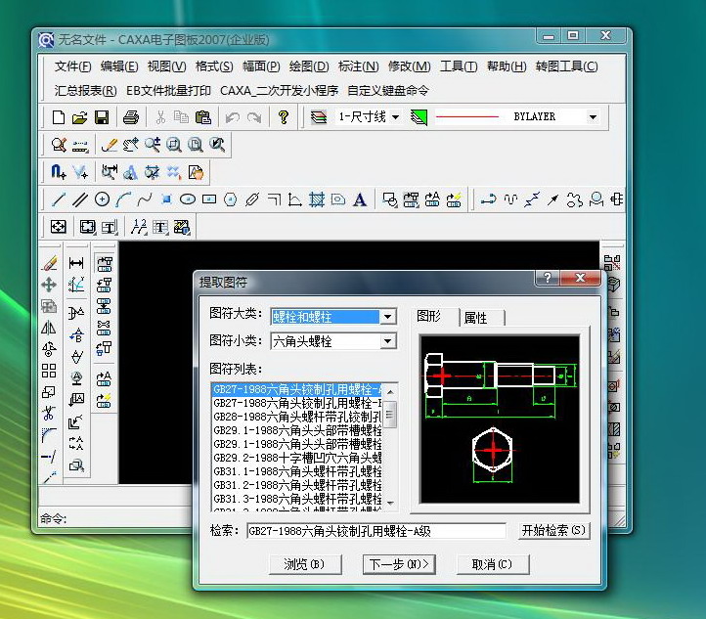Select the Arc drawing tool

123,199
